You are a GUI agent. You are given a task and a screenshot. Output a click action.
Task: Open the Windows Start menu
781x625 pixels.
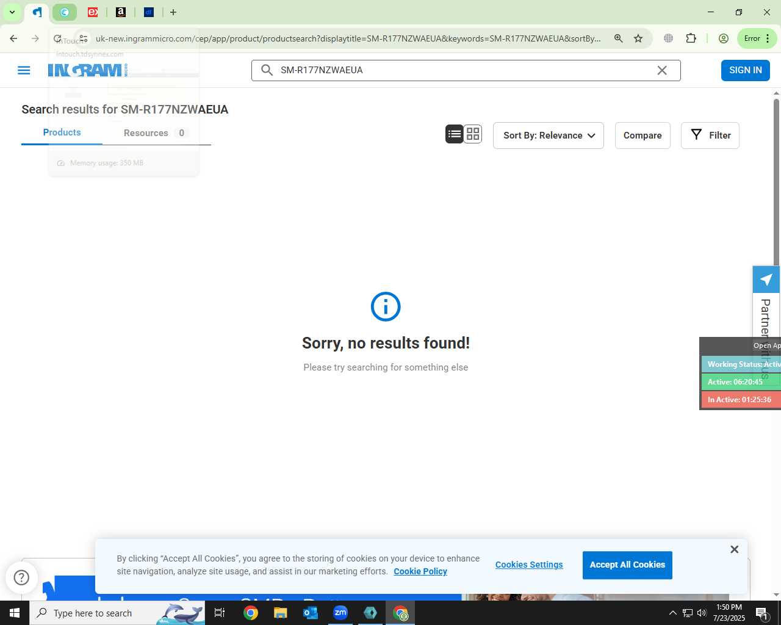(x=15, y=613)
